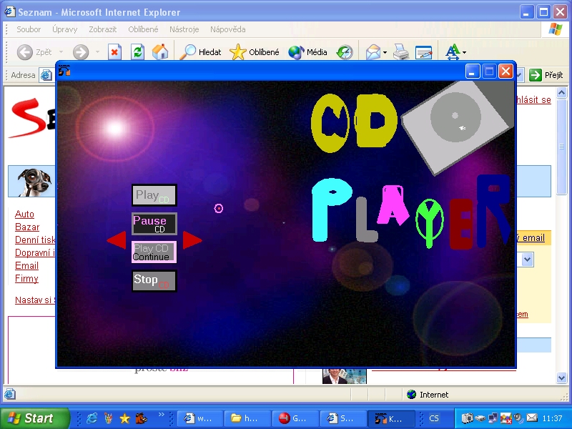Open the Zobrazit menu
Viewport: 572px width, 429px height.
click(x=102, y=29)
